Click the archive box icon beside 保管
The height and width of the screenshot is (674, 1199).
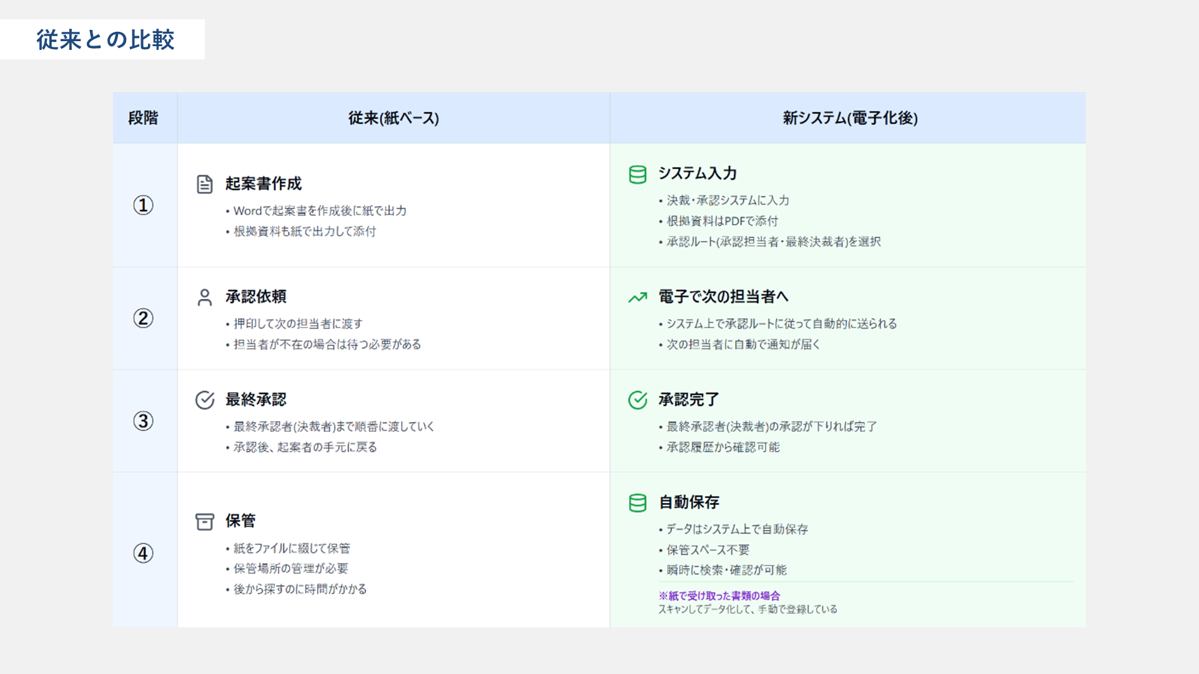pyautogui.click(x=205, y=522)
